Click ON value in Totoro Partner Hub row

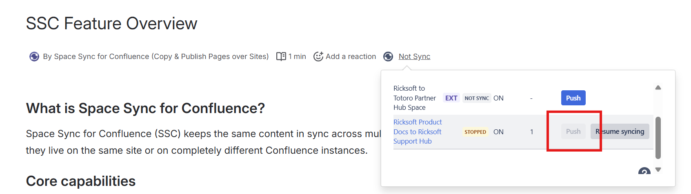498,98
